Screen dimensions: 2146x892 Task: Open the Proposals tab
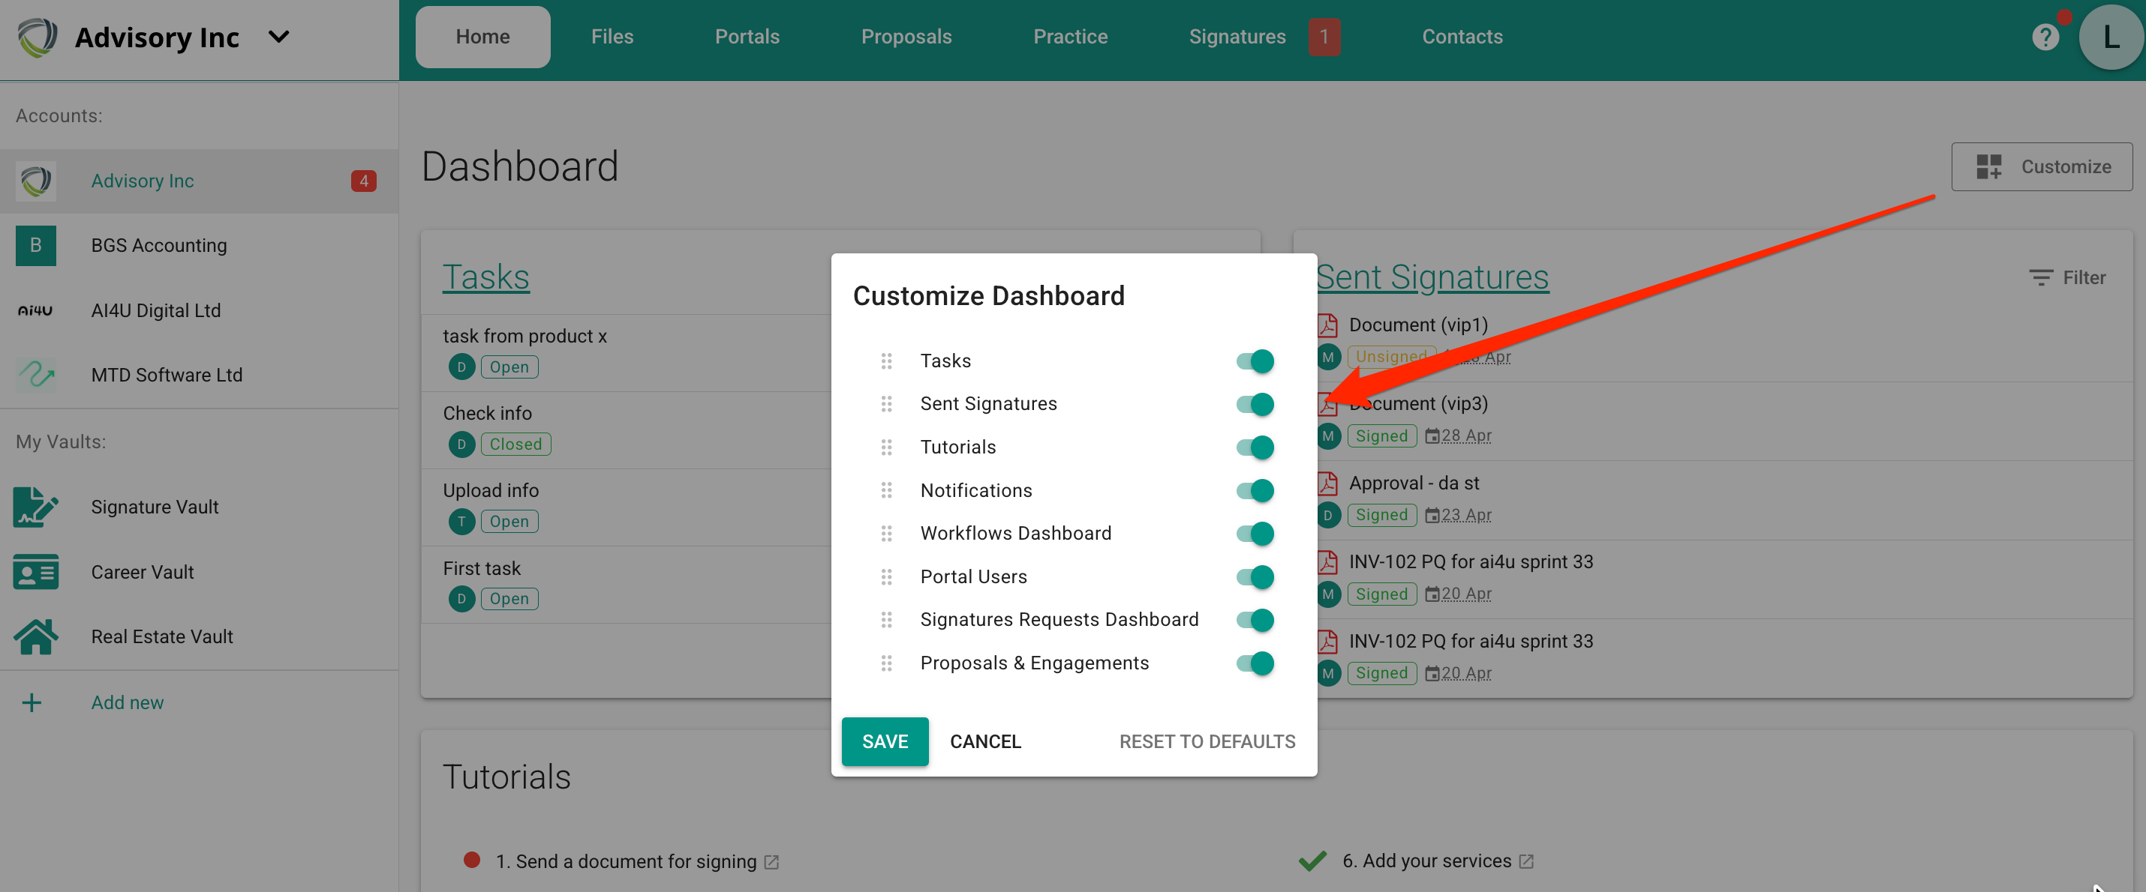[906, 37]
